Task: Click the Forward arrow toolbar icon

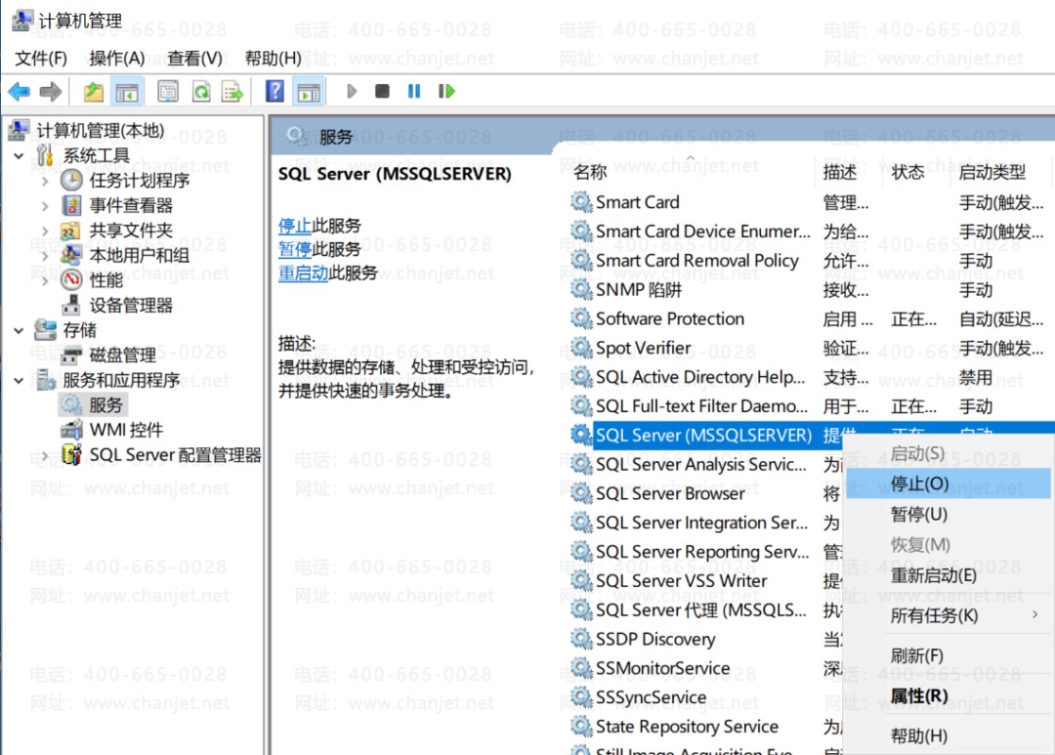Action: tap(51, 91)
